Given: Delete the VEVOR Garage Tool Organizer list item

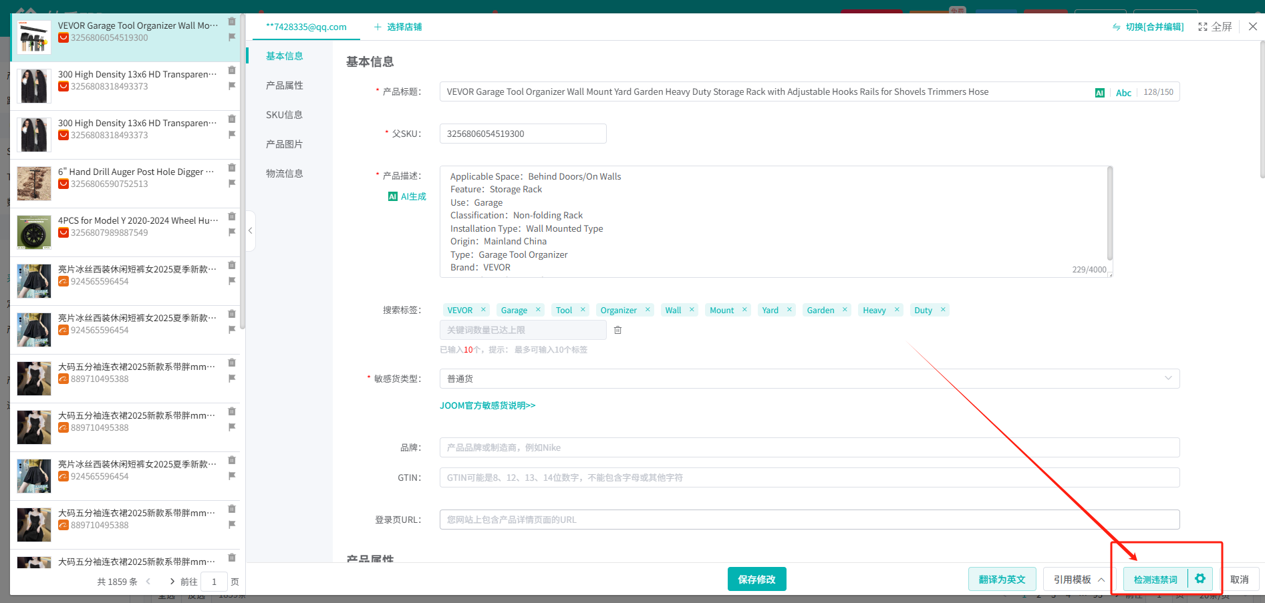Looking at the screenshot, I should click(232, 21).
